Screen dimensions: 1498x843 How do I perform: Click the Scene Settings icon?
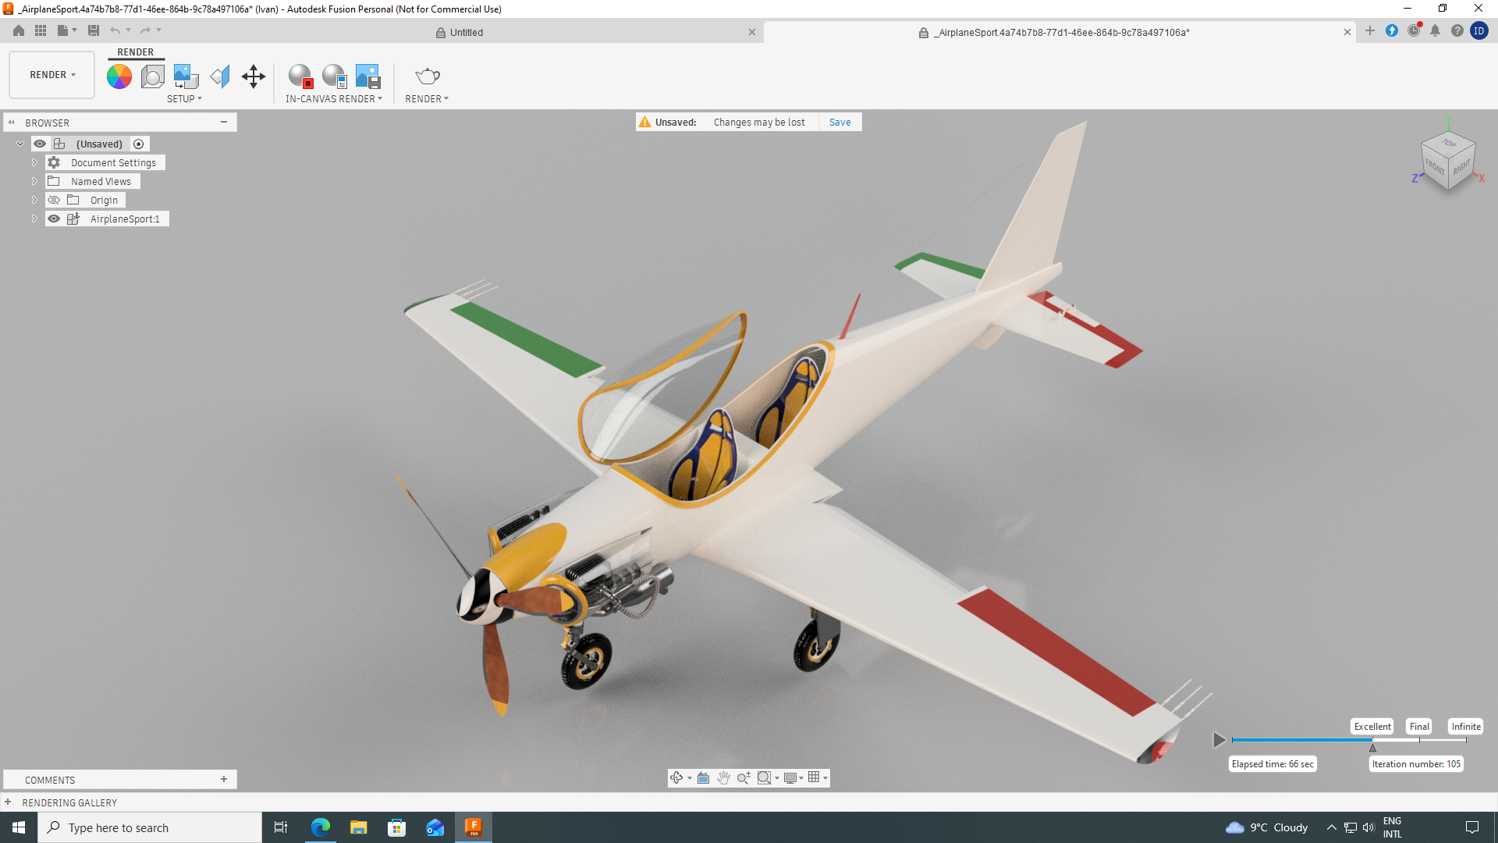click(x=152, y=76)
